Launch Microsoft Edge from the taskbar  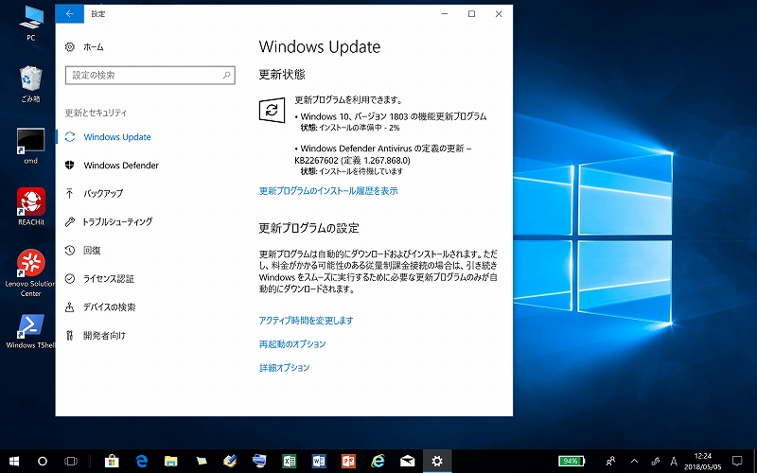pyautogui.click(x=141, y=462)
